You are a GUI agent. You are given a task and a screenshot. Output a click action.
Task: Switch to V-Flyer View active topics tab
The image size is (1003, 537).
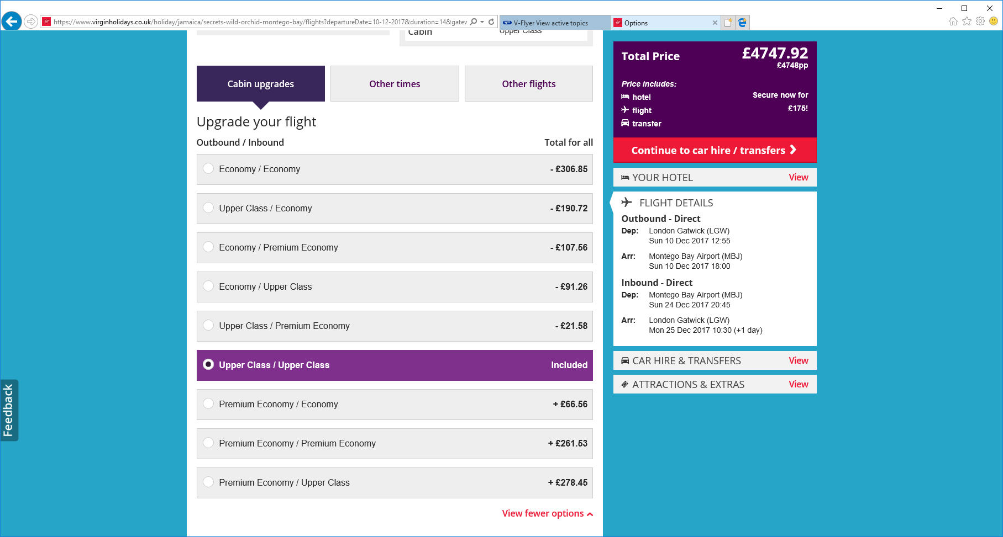pos(555,23)
